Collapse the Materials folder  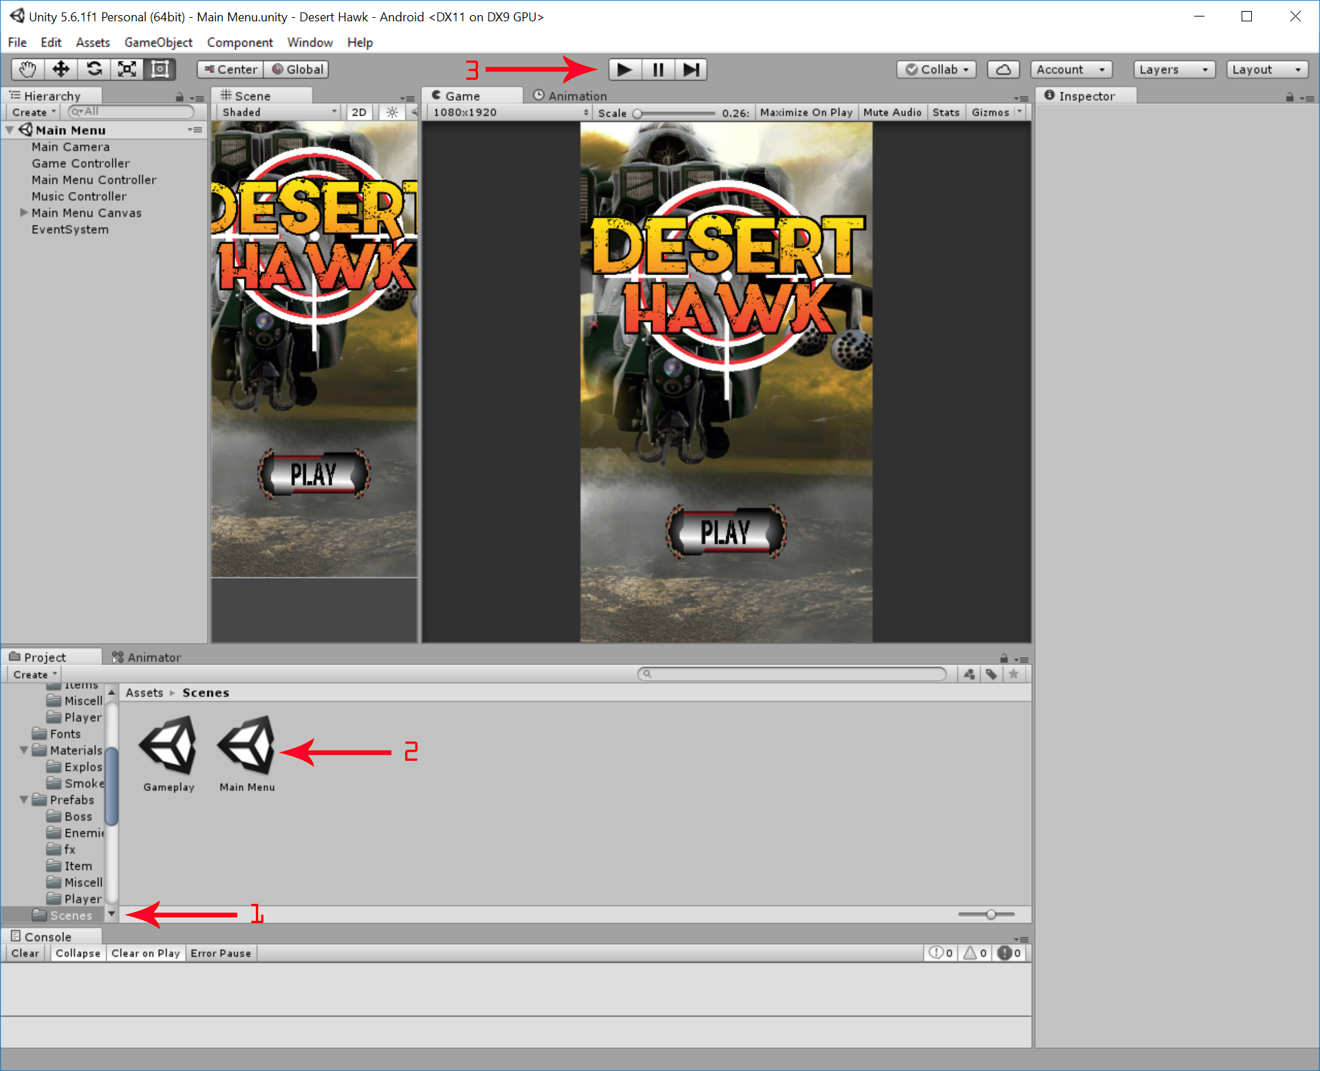coord(23,750)
